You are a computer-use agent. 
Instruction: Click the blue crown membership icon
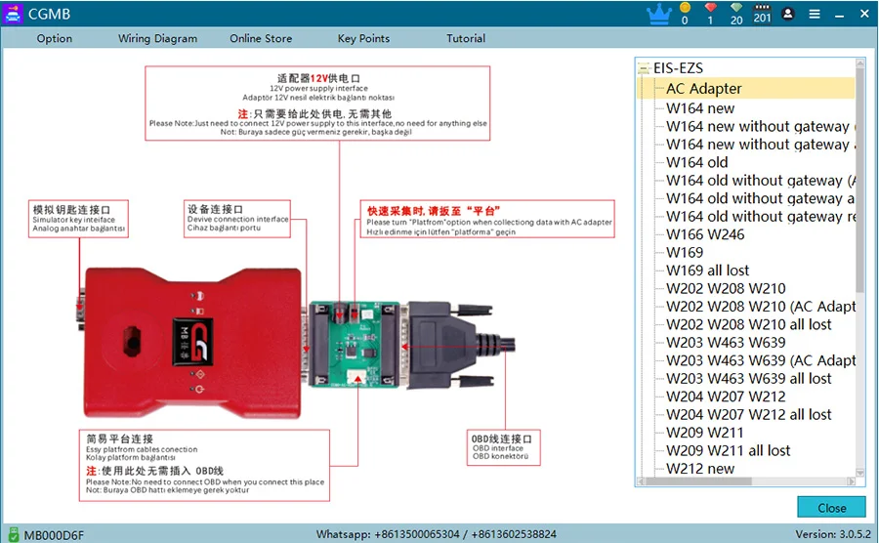click(658, 14)
